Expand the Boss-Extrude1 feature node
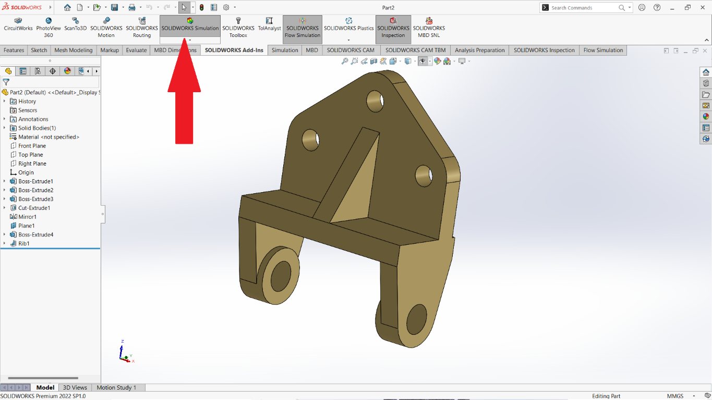The width and height of the screenshot is (712, 400). coord(5,181)
